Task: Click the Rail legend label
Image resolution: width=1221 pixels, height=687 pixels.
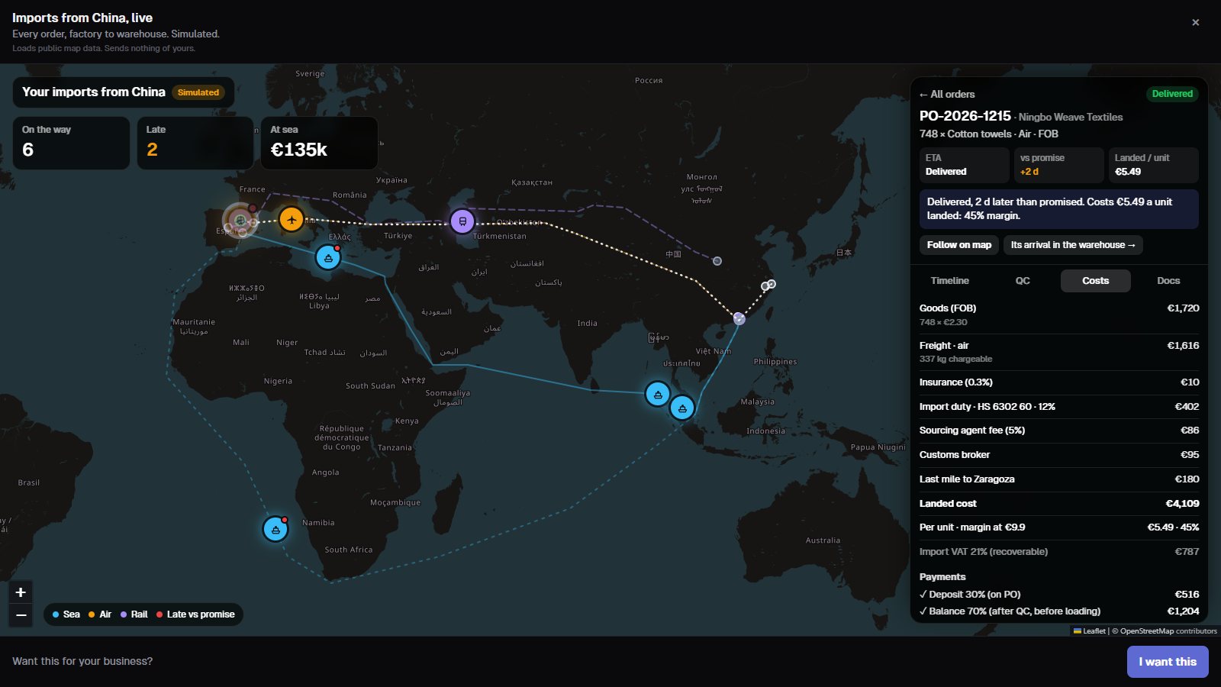Action: pos(140,614)
